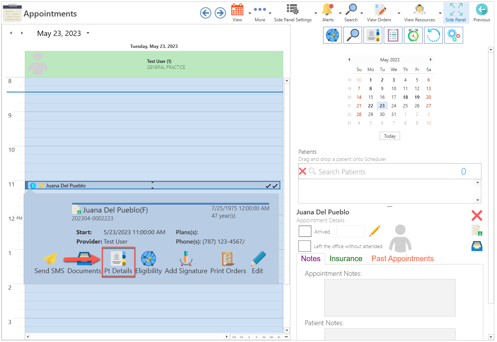
Task: Switch to the Insurance tab
Action: (346, 259)
